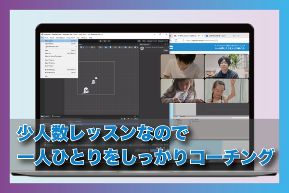Viewport: 289px width, 193px height.
Task: Open Build Settings... from the File menu
Action: pos(59,69)
